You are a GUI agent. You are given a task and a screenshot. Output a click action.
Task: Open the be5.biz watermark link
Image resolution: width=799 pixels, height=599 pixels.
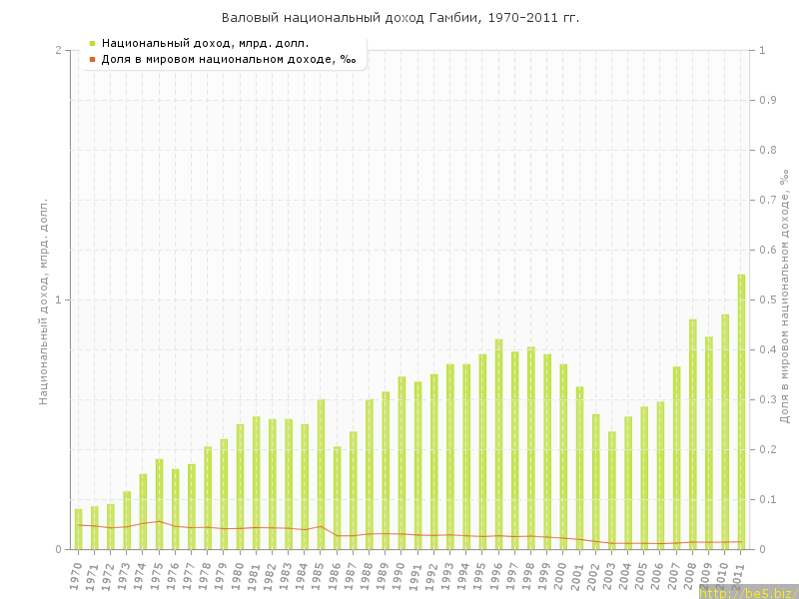click(x=748, y=592)
